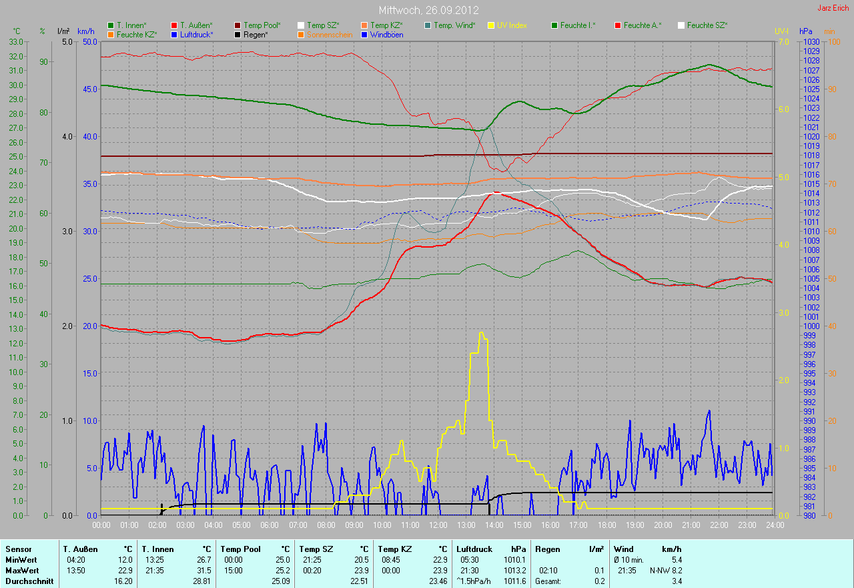854x588 pixels.
Task: Click the Feuchte SZ legend label
Action: coord(707,25)
